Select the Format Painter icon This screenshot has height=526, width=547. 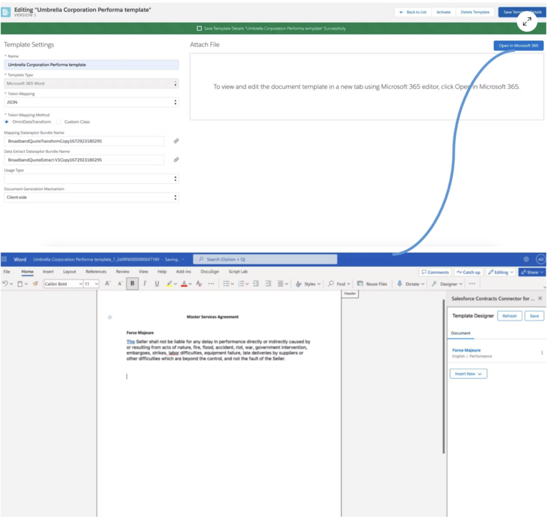coord(35,283)
